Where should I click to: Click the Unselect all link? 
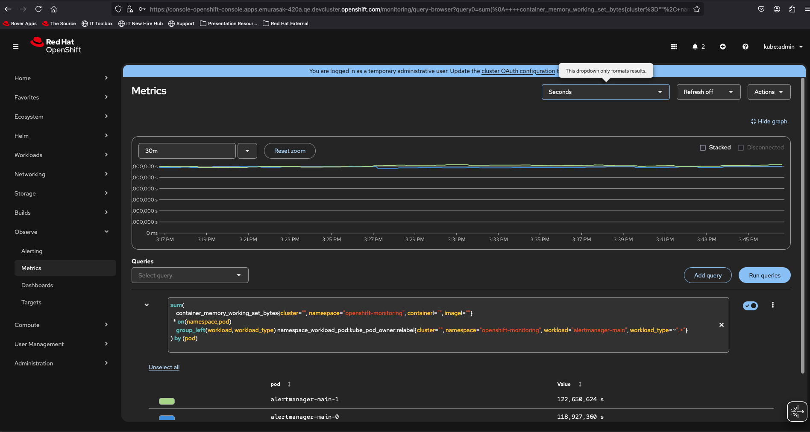pyautogui.click(x=164, y=367)
